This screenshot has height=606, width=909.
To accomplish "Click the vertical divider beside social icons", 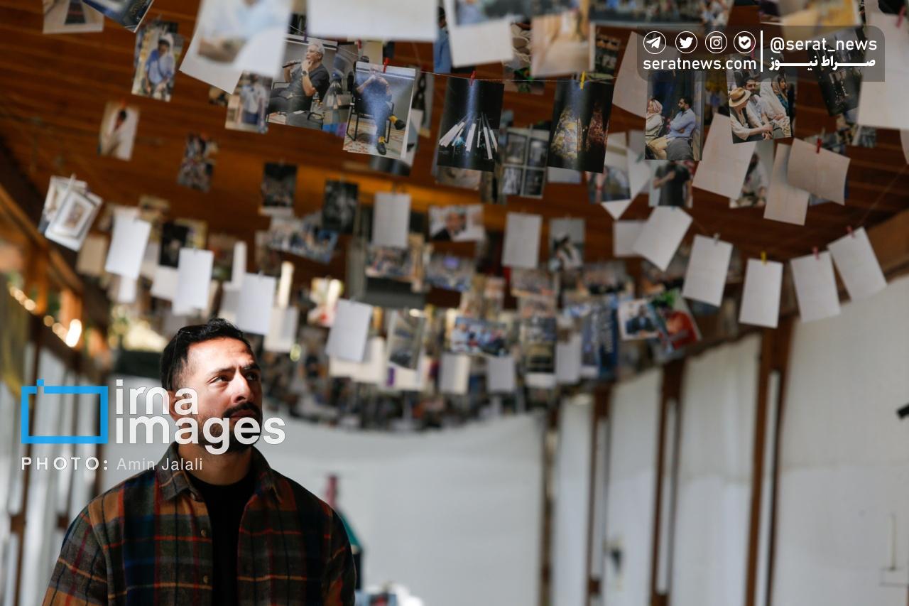I will 763,53.
